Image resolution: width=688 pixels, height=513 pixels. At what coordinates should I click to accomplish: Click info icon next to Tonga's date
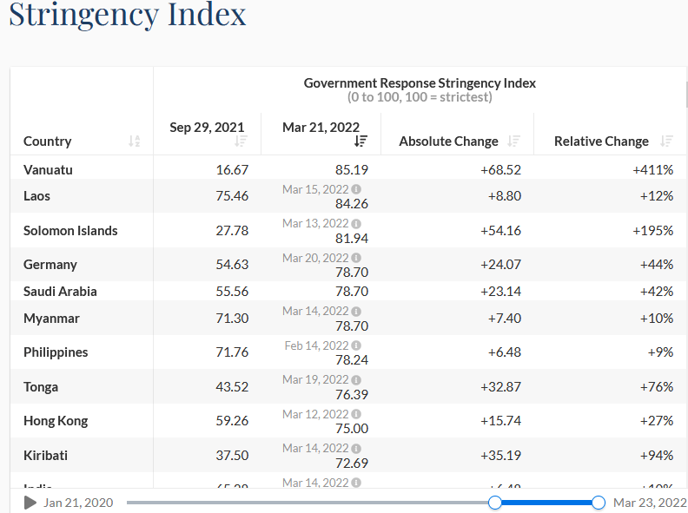click(356, 380)
